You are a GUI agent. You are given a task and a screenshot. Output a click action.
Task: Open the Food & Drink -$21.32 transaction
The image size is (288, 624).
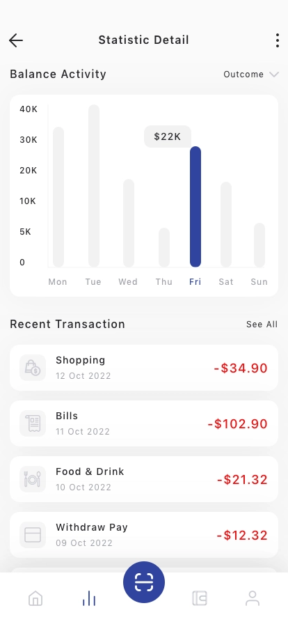(x=144, y=479)
